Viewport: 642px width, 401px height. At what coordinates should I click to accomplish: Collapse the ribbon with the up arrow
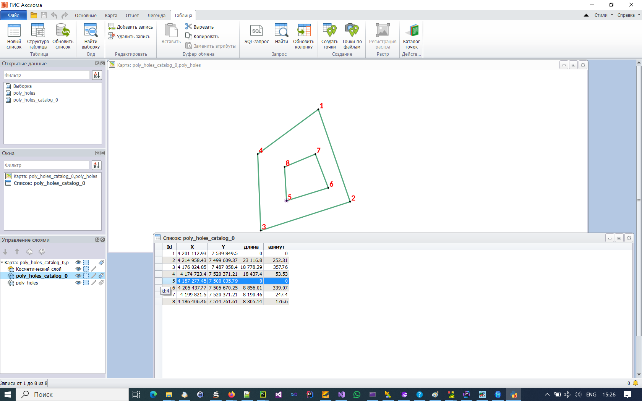coord(586,15)
